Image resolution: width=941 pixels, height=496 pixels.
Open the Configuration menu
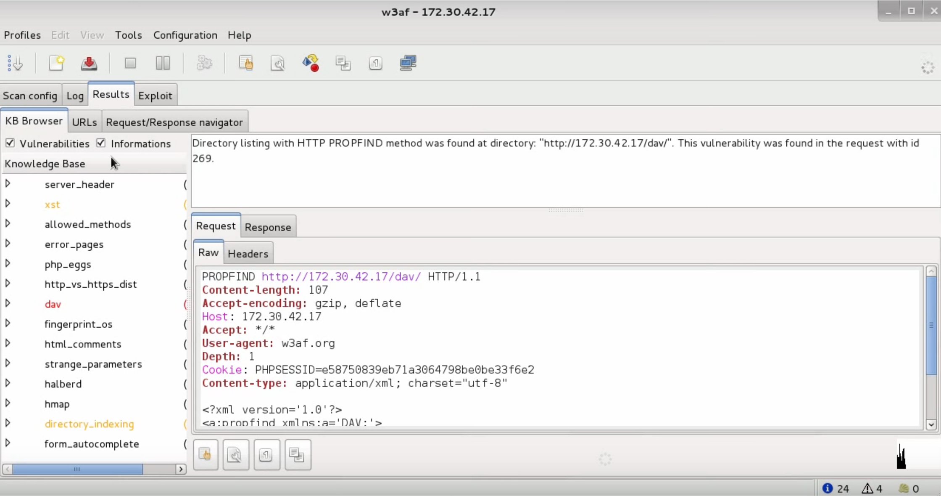coord(185,35)
